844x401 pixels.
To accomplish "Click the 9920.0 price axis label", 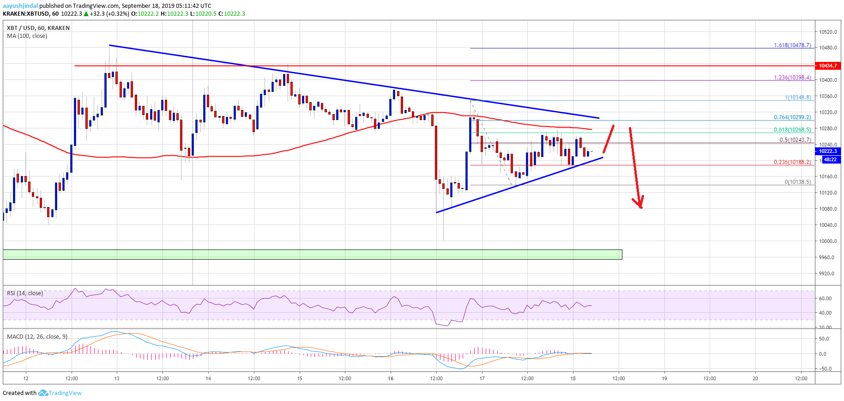I will 827,273.
